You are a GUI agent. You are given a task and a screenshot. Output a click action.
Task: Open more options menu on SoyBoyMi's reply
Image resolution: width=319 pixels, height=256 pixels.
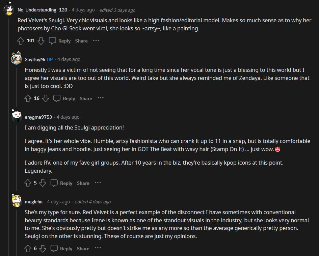[x=101, y=98]
